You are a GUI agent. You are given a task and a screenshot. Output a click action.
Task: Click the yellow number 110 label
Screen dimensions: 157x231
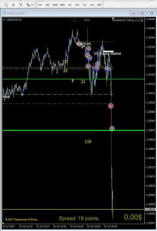point(88,142)
